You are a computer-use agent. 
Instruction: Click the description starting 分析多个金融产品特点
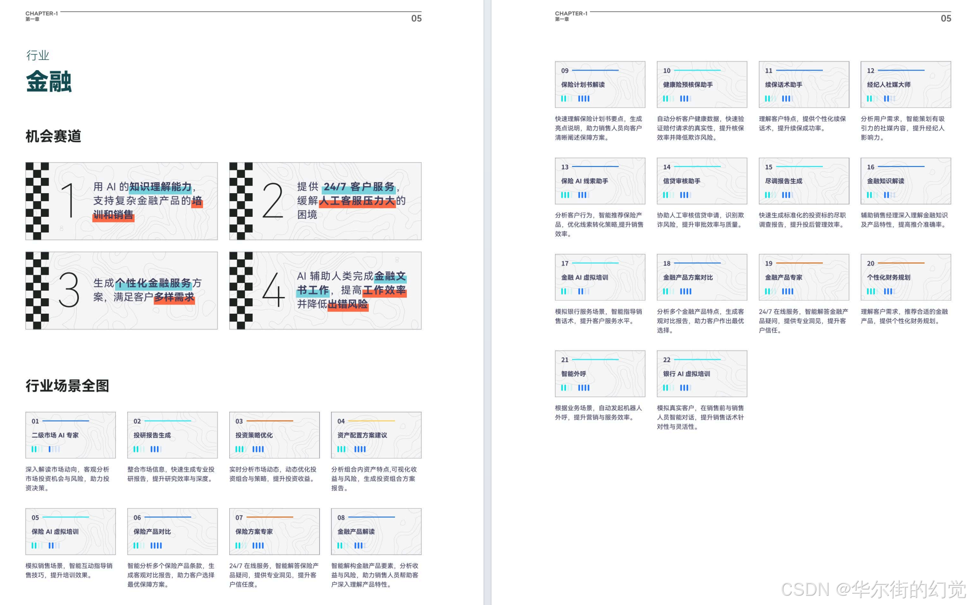pyautogui.click(x=701, y=321)
